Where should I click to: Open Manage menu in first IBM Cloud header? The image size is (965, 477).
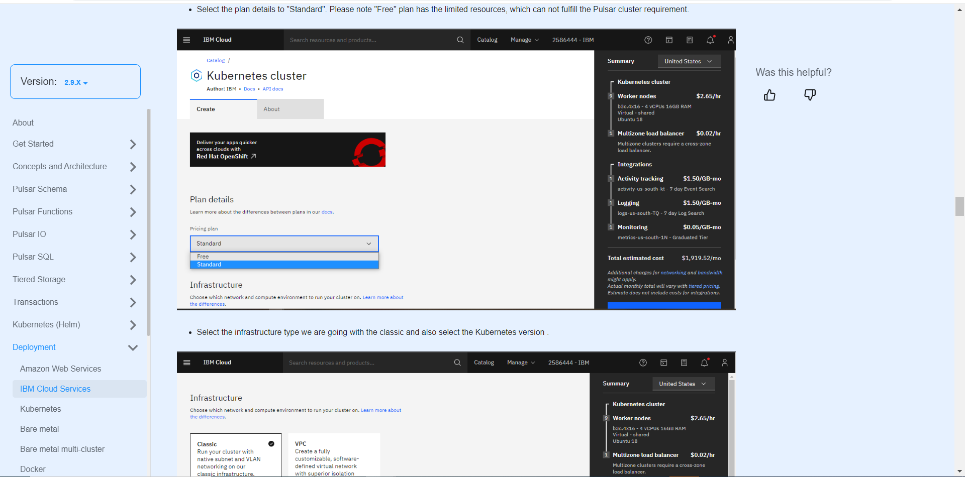pyautogui.click(x=525, y=40)
